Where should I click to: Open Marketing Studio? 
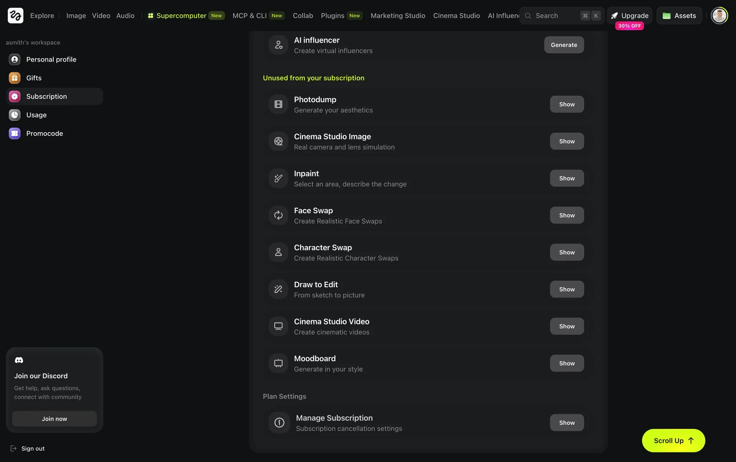[398, 16]
